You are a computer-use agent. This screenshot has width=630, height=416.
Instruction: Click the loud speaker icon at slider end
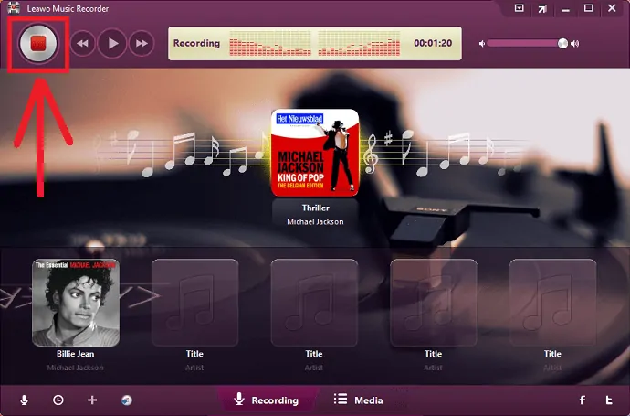(575, 44)
